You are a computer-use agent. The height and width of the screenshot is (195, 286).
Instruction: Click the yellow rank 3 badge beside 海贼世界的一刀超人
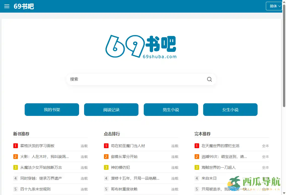tap(196, 167)
